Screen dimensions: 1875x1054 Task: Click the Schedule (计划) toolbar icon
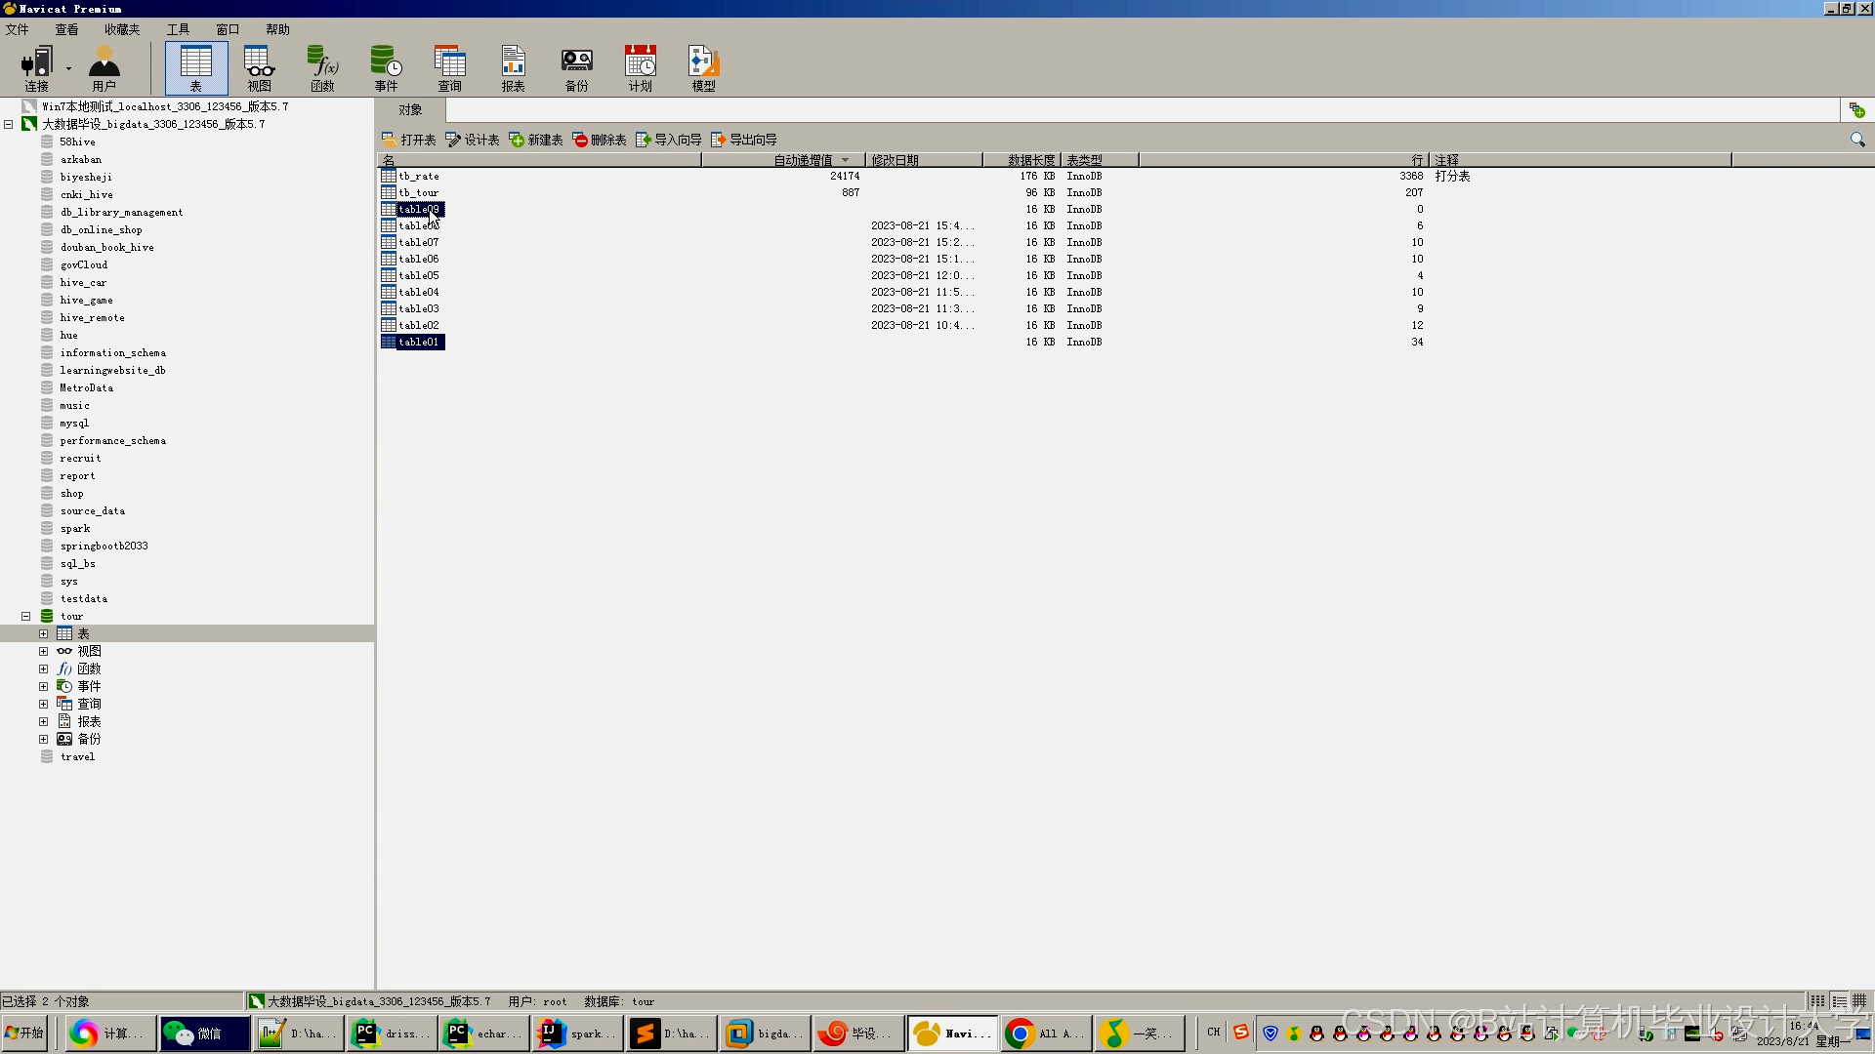(640, 68)
